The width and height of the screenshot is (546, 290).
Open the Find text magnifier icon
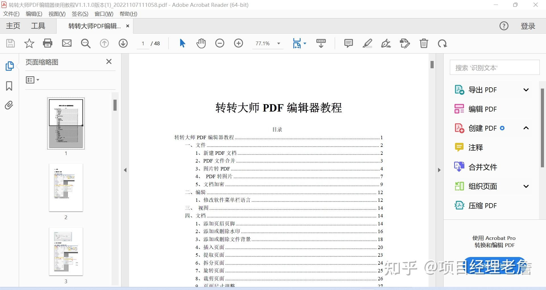tap(86, 43)
